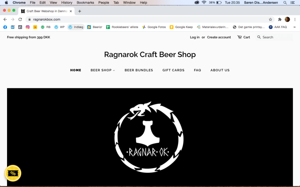Click the Create account link
This screenshot has width=300, height=187.
click(x=219, y=37)
